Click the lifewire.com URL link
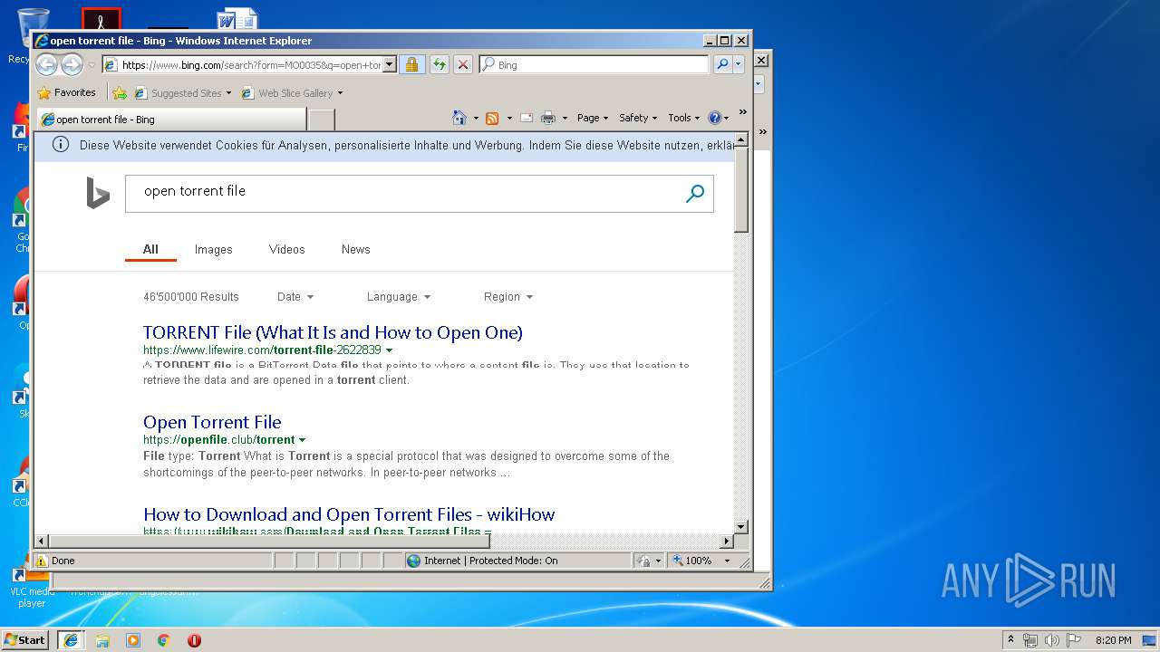The width and height of the screenshot is (1160, 652). pos(262,350)
